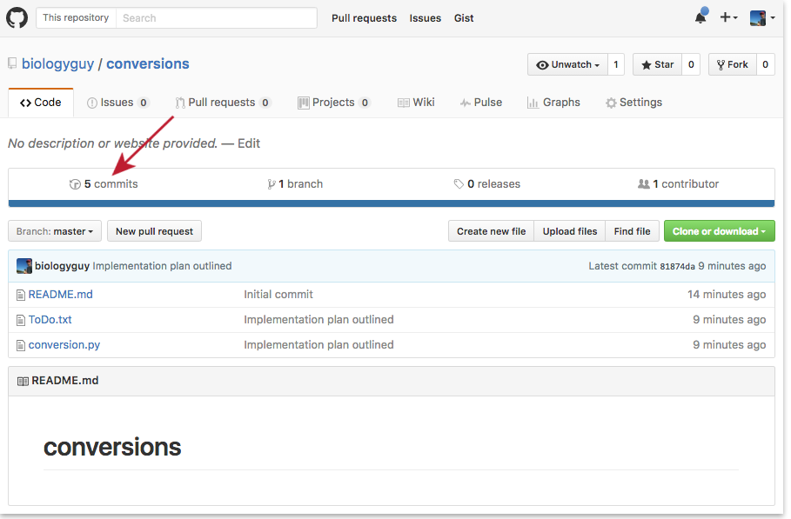Viewport: 791px width, 519px height.
Task: View the 5 commits history
Action: coord(104,184)
